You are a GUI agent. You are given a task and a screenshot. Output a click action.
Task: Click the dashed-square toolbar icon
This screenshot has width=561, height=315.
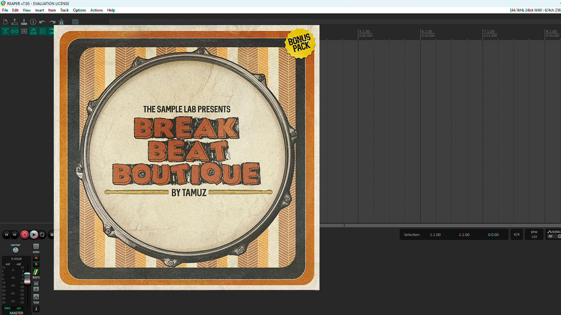pos(75,22)
